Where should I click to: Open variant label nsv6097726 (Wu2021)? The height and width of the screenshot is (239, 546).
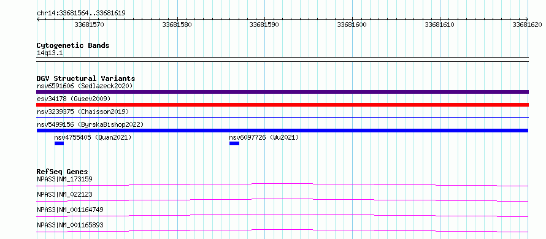pyautogui.click(x=264, y=137)
